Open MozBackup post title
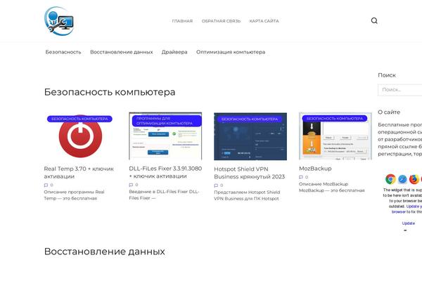Image resolution: width=422 pixels, height=281 pixels. pos(315,169)
